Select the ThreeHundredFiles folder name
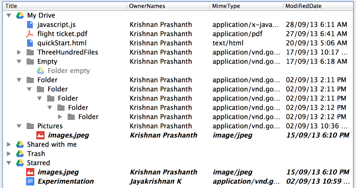The width and height of the screenshot is (356, 188). [68, 52]
